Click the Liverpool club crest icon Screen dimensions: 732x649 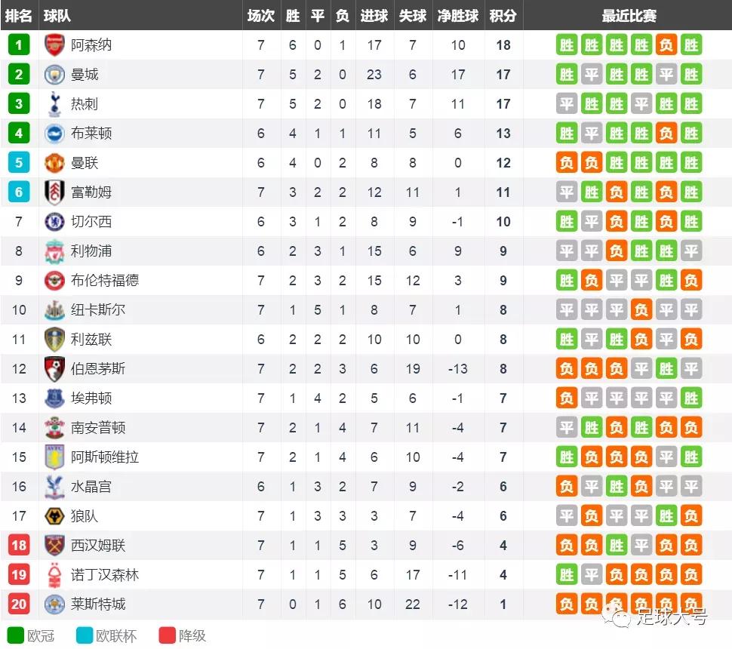pos(55,251)
